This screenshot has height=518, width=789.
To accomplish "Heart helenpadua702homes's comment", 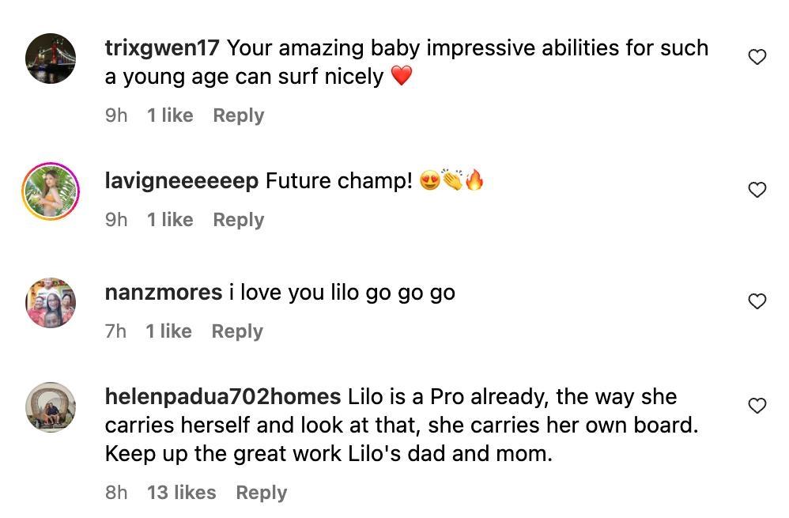I will 757,406.
